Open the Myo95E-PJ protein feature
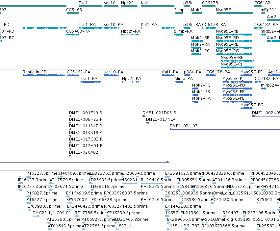This screenshot has width=280, height=231. (237, 82)
